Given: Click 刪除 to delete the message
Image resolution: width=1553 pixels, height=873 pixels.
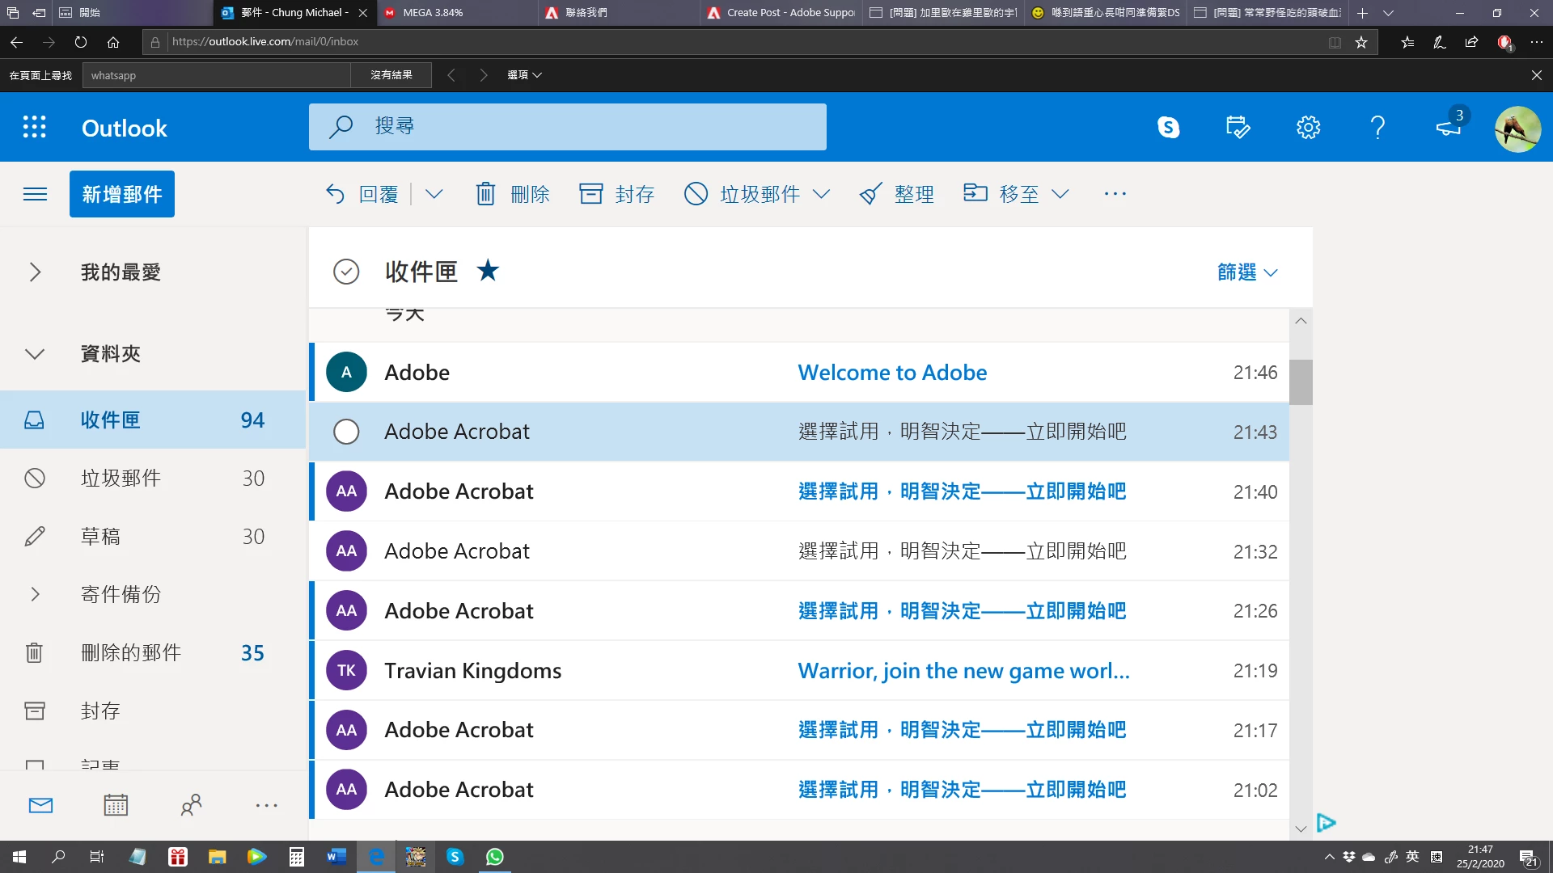Looking at the screenshot, I should tap(513, 194).
